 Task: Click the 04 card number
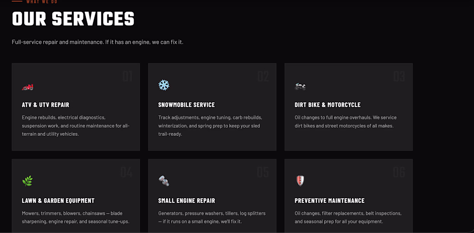click(x=127, y=172)
